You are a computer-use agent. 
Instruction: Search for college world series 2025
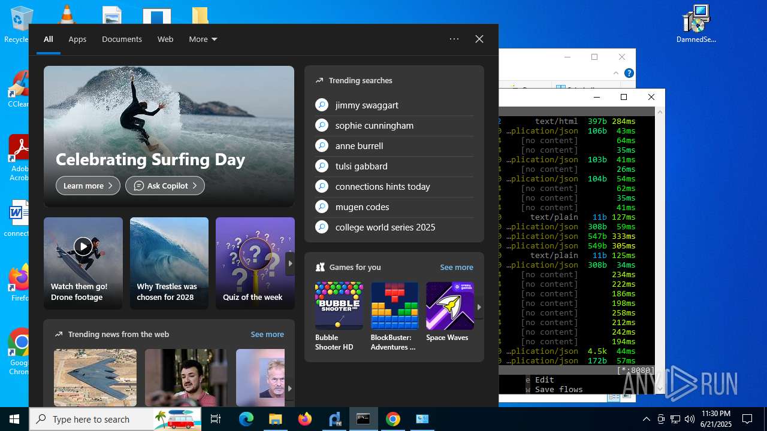[394, 227]
